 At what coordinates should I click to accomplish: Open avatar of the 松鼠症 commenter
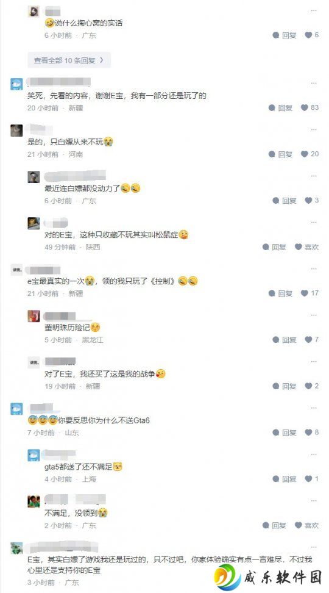(34, 223)
